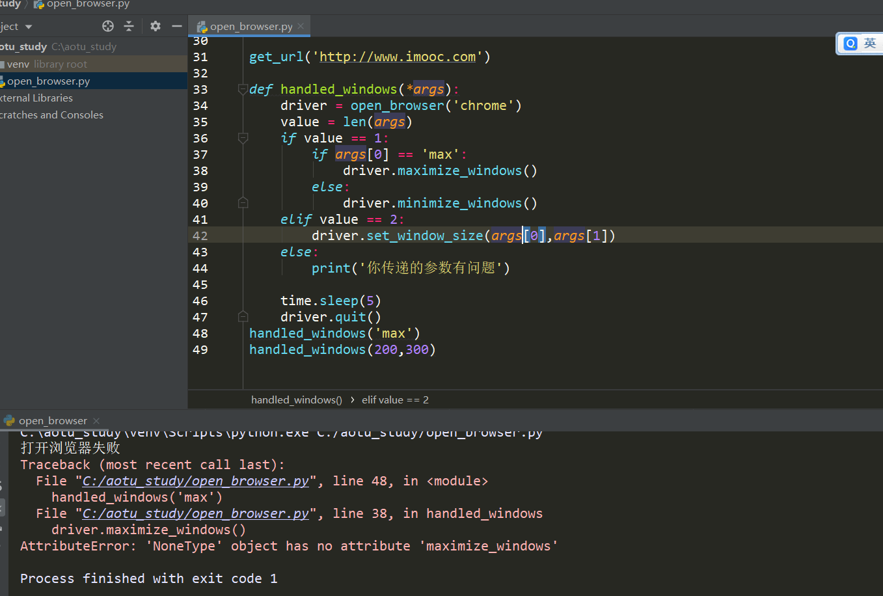
Task: Close the open_browser run tab
Action: tap(96, 421)
